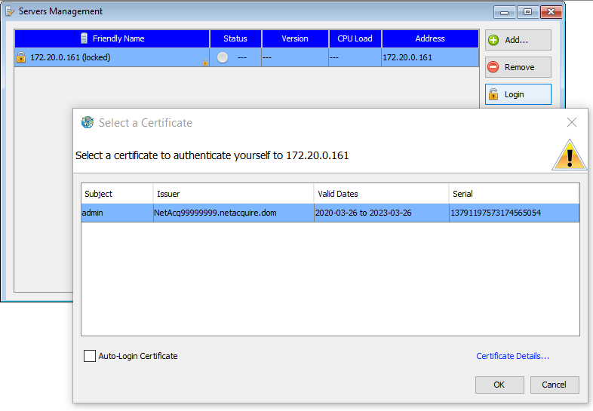Sort by Status column header
Image resolution: width=593 pixels, height=411 pixels.
[235, 38]
